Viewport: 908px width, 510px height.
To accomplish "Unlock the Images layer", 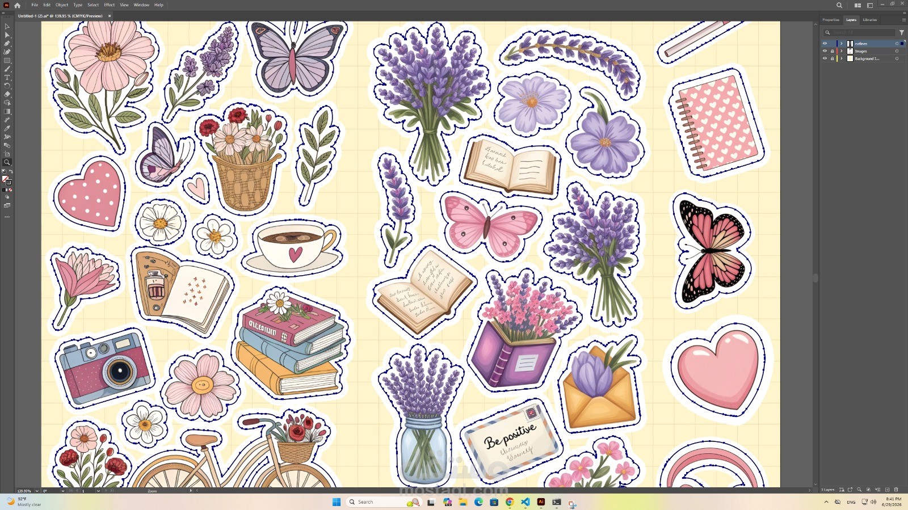I will coord(833,51).
